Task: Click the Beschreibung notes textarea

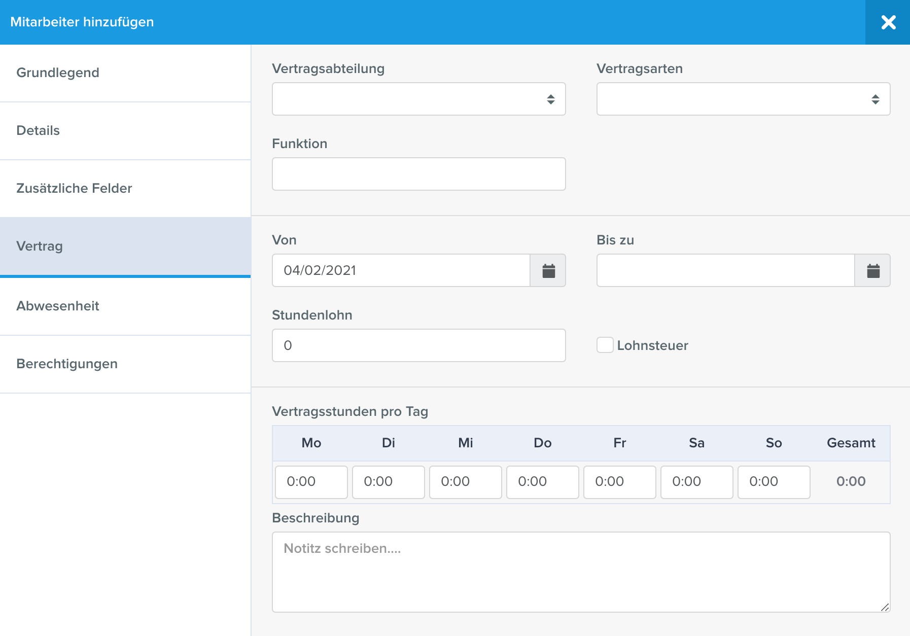Action: pyautogui.click(x=581, y=572)
